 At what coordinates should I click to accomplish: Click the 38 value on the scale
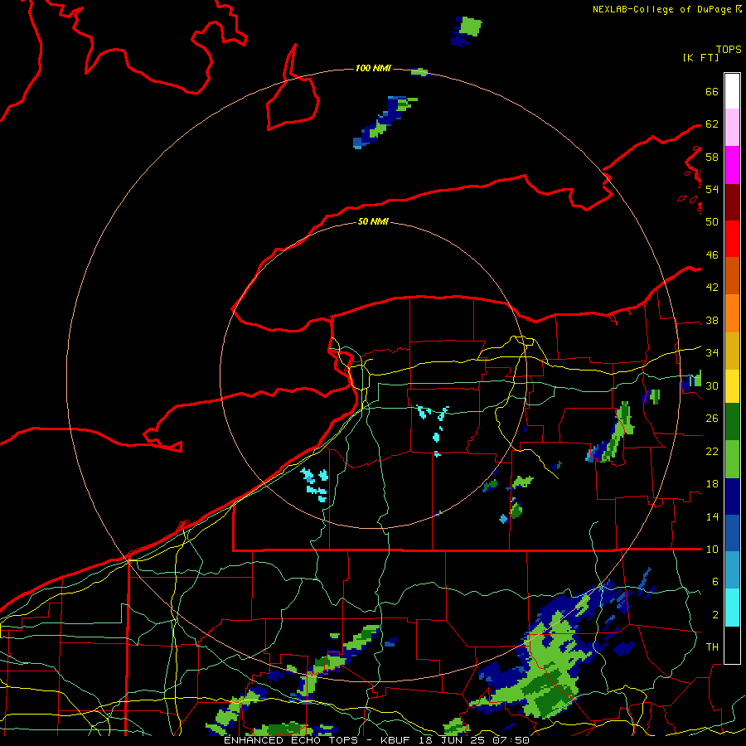(x=712, y=321)
